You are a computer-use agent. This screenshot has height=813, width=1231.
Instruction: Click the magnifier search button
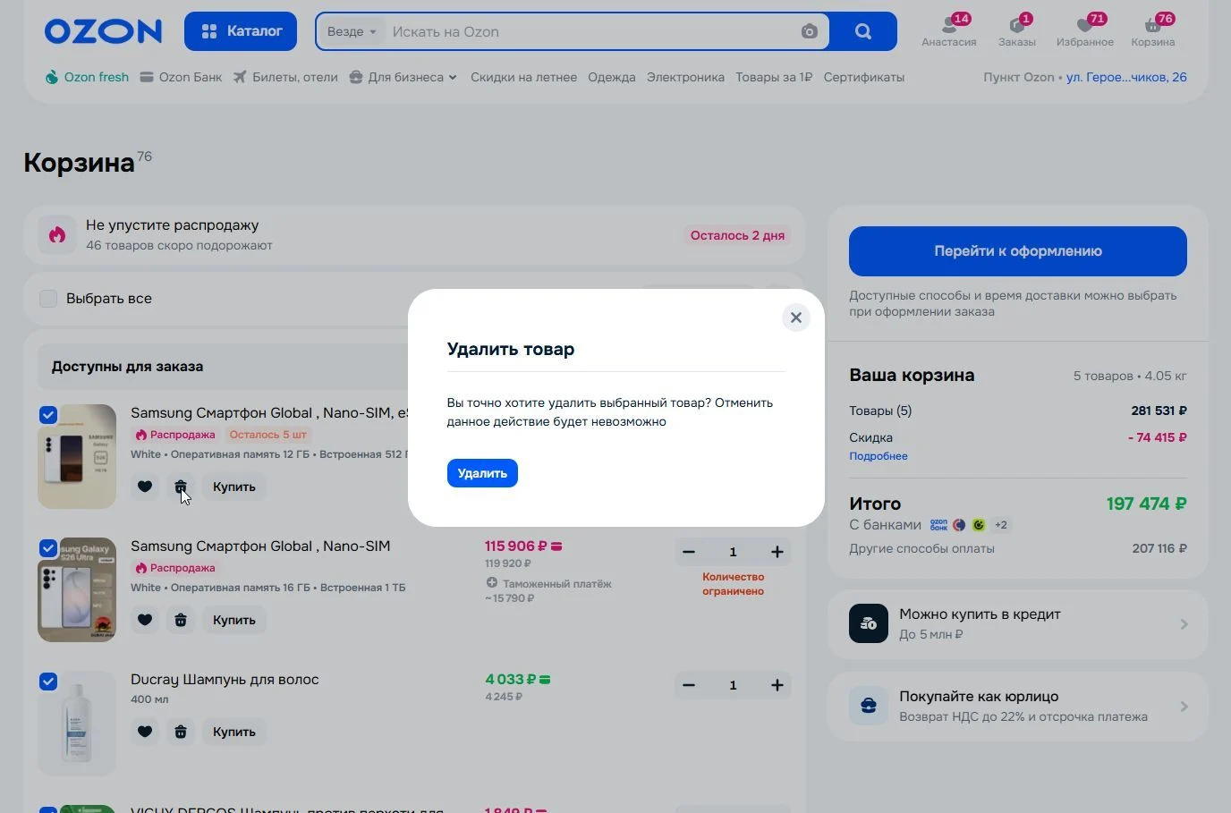863,31
